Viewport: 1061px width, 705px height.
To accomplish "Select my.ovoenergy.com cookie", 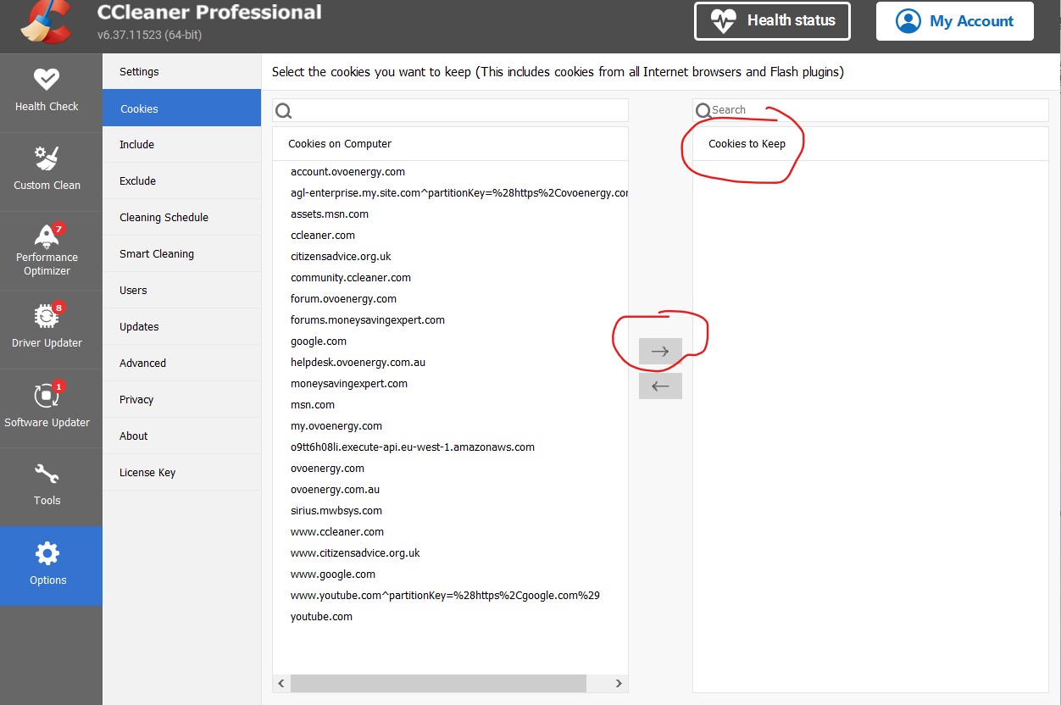I will point(336,426).
